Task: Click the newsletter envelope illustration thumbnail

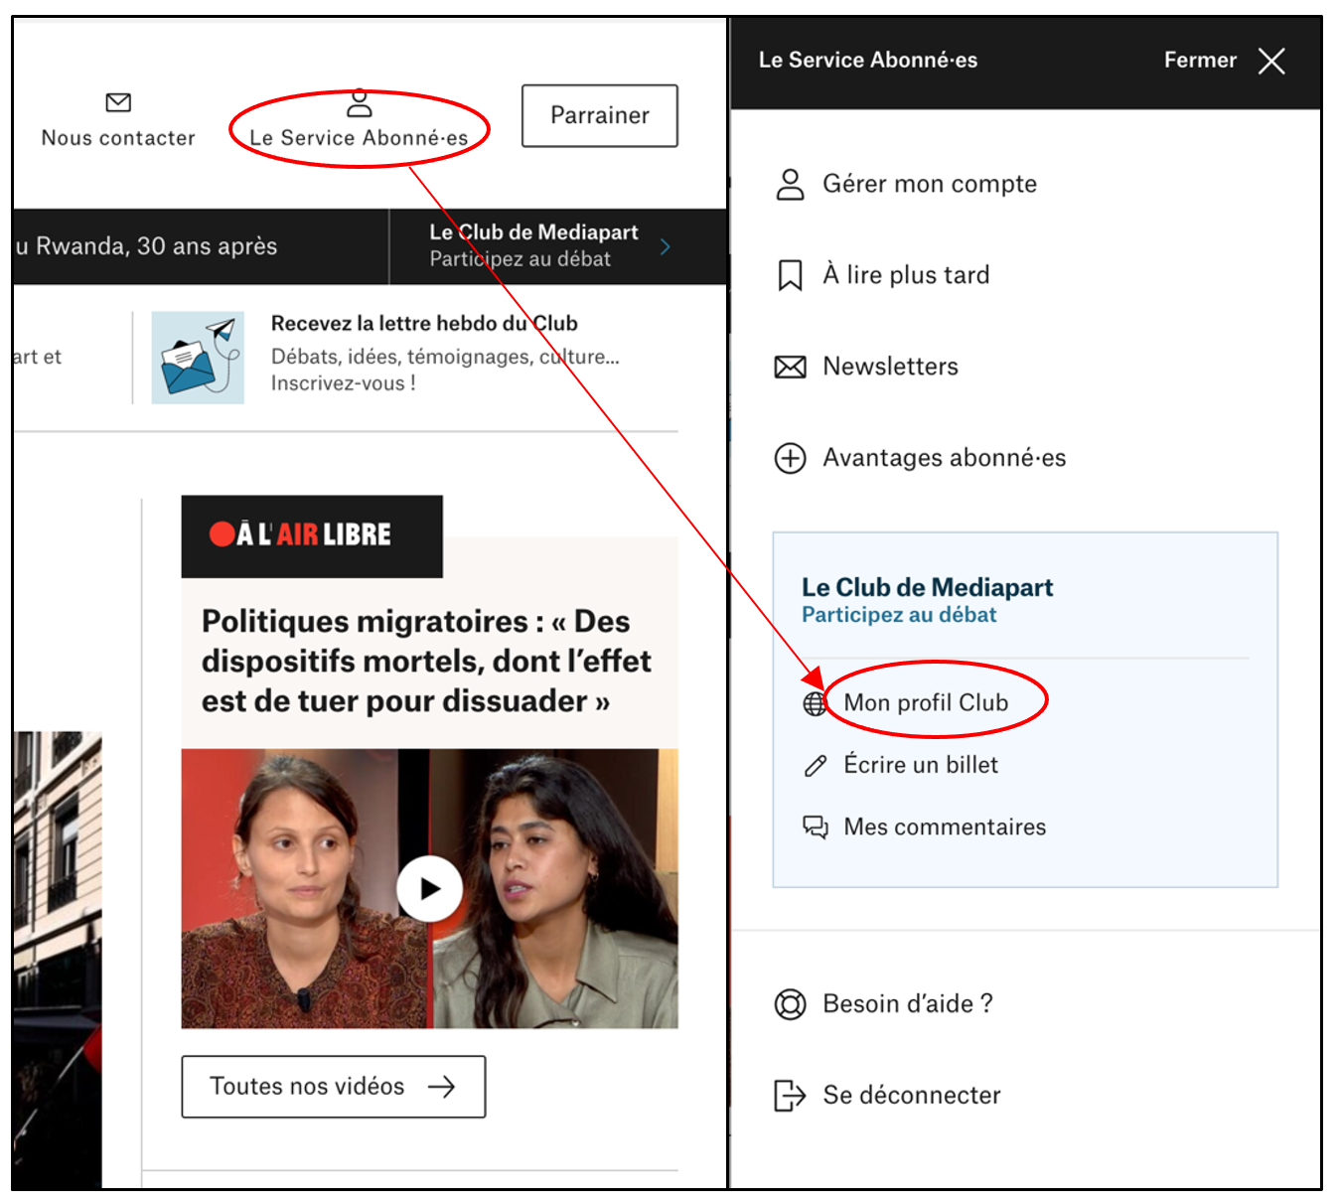Action: coord(198,358)
